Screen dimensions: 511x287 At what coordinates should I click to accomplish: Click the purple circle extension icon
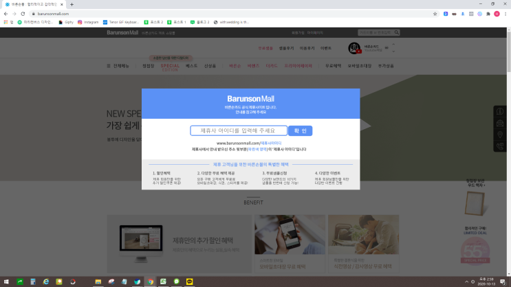pyautogui.click(x=480, y=14)
